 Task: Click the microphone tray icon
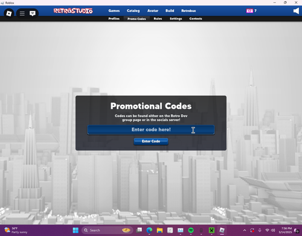260,230
